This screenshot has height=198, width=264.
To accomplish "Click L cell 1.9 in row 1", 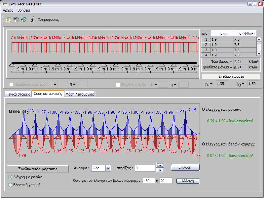I will pos(222,39).
